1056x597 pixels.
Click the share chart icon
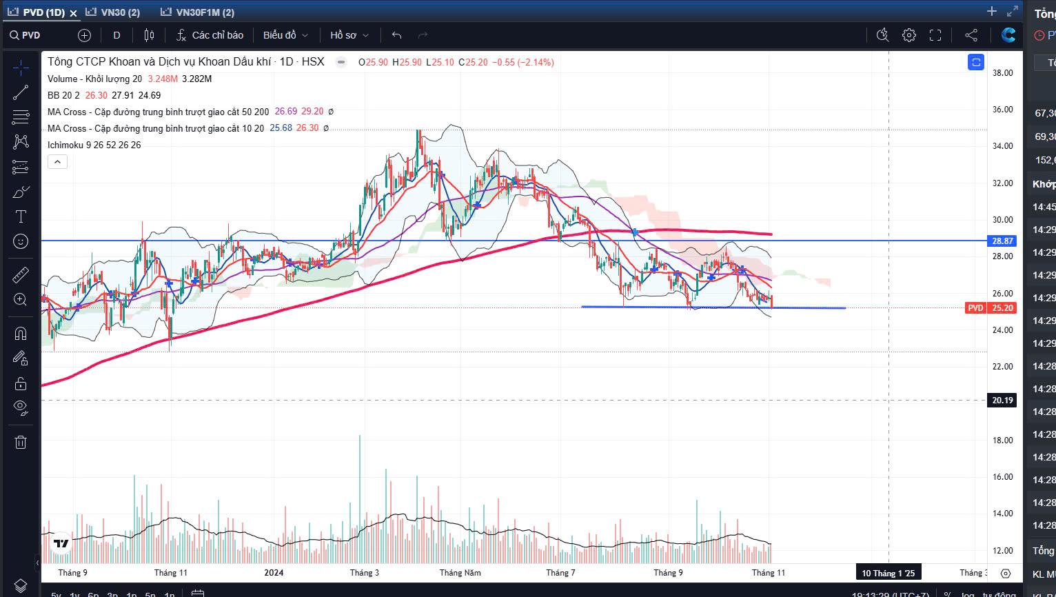[x=971, y=35]
